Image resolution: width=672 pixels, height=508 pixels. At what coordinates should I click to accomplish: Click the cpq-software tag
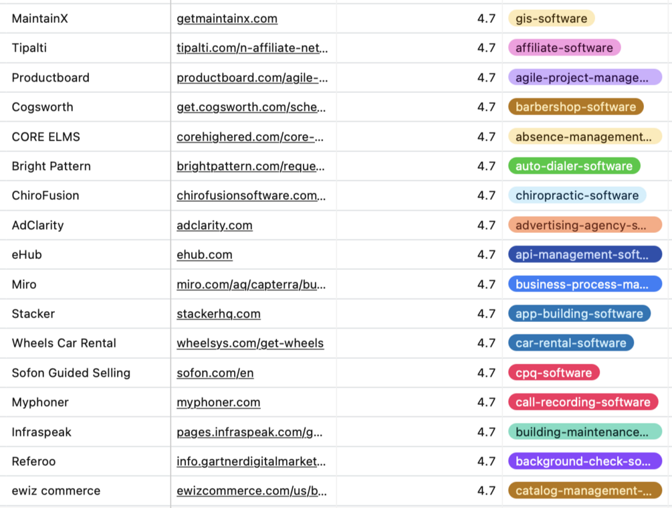[x=554, y=373]
